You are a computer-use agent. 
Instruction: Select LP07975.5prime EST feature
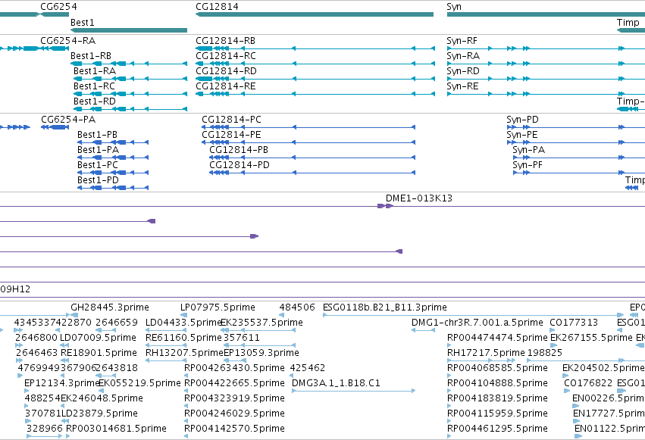tap(184, 315)
